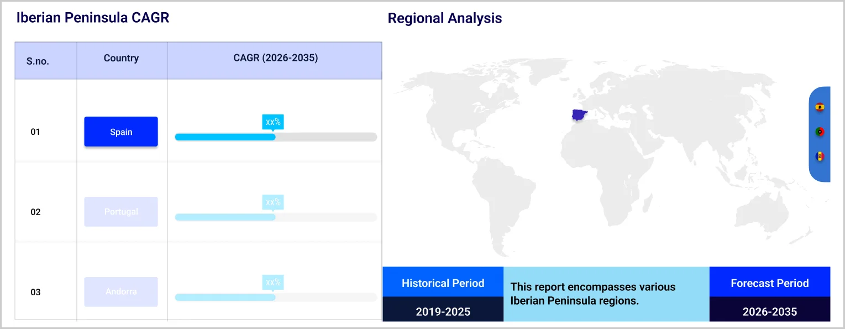Click the Country column header

[x=121, y=58]
